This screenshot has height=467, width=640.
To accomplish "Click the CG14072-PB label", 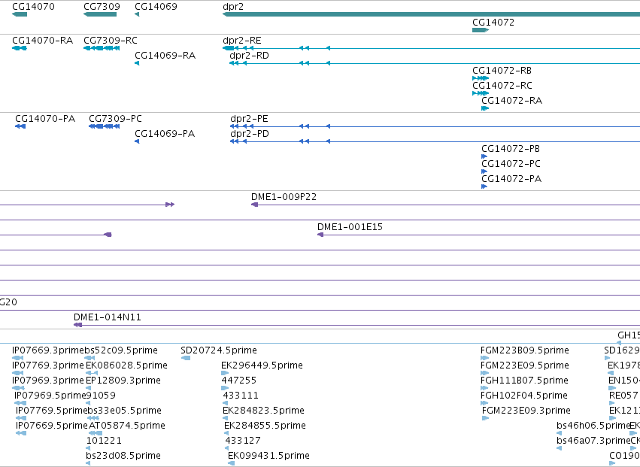I will [511, 149].
